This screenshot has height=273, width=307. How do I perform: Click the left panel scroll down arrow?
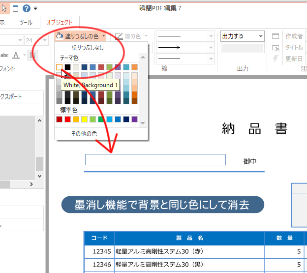[39, 176]
